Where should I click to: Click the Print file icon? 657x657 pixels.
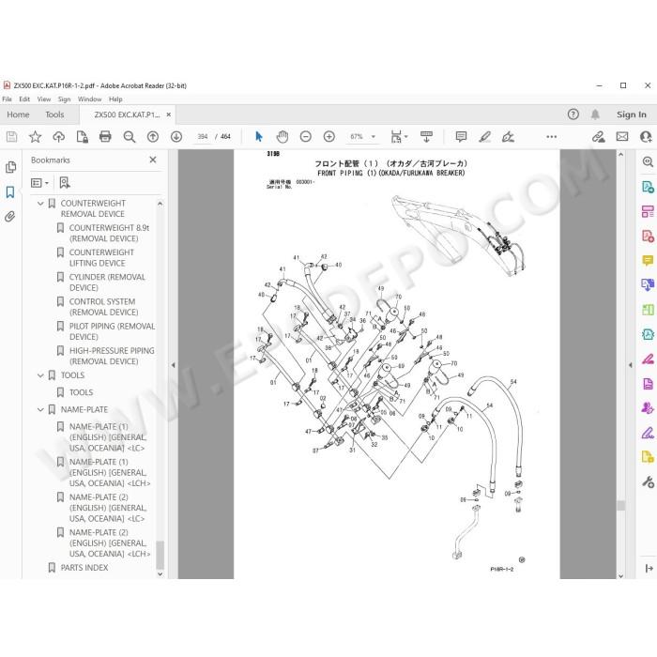pos(105,136)
